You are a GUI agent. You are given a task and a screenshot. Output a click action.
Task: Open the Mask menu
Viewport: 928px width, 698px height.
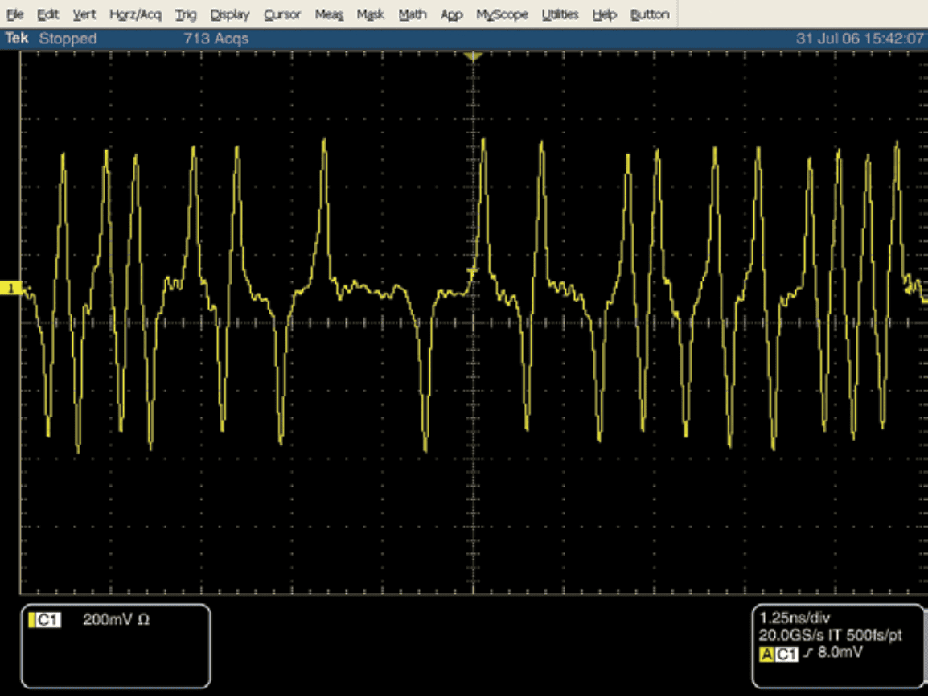371,14
